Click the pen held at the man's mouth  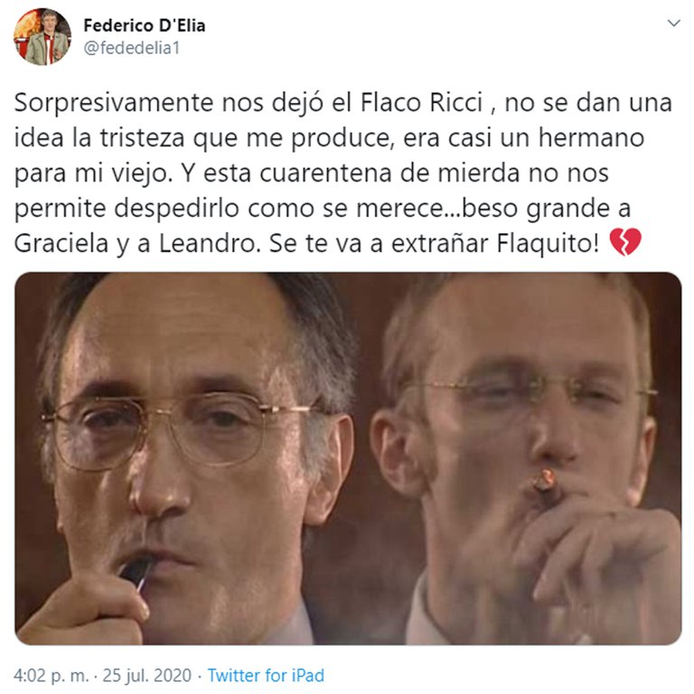pyautogui.click(x=135, y=574)
